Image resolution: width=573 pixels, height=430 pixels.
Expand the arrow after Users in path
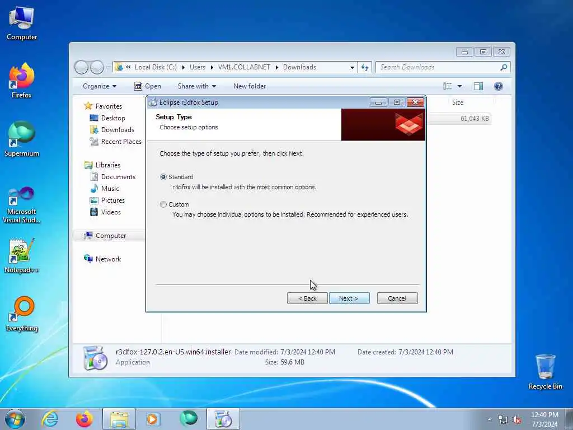212,67
